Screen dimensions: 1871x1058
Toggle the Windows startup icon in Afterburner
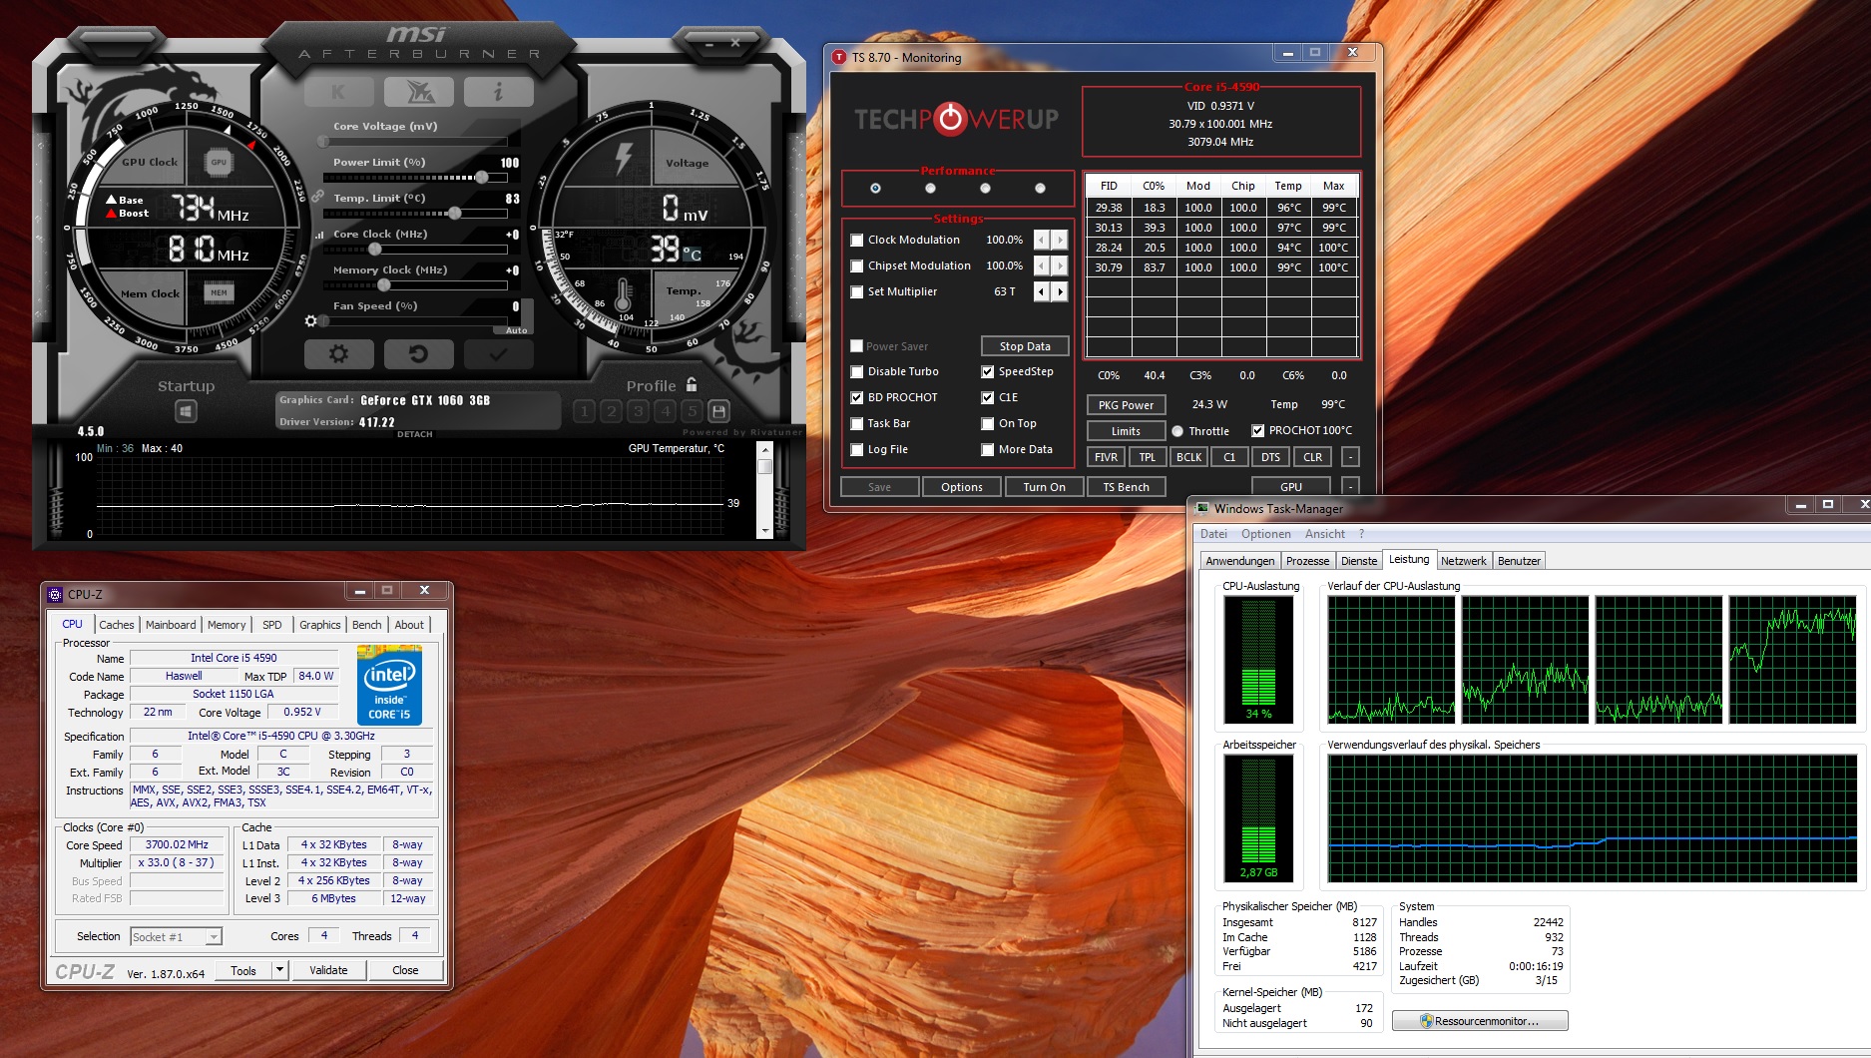[186, 411]
